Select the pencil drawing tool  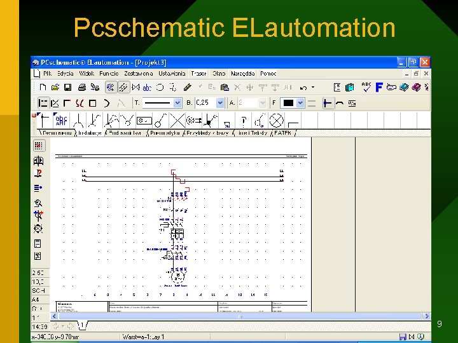click(188, 87)
